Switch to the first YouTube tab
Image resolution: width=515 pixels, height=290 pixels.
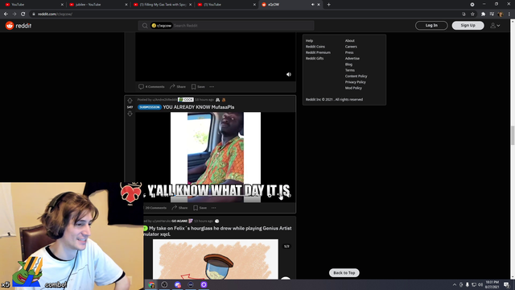tap(33, 5)
